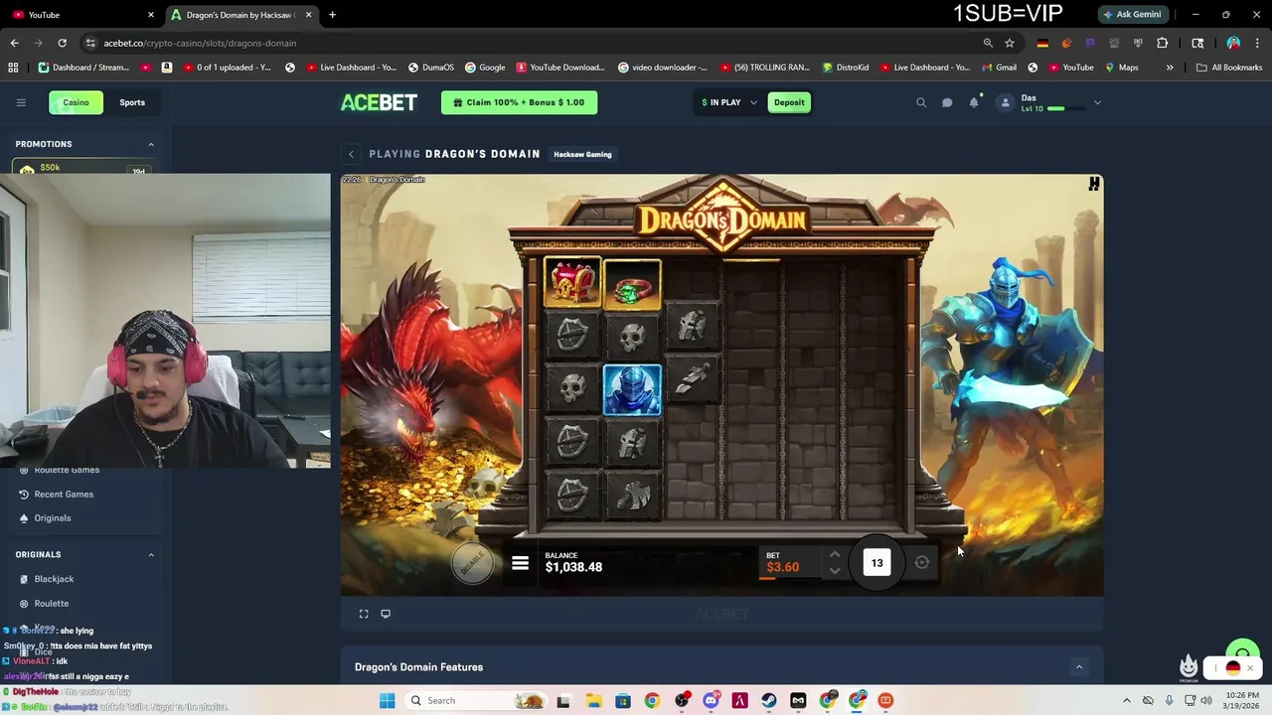Open the Originals sidebar link
Screen dimensions: 1272x715
click(x=53, y=518)
